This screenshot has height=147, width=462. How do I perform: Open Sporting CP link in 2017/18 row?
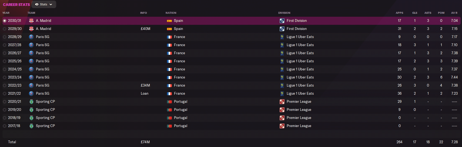point(45,126)
